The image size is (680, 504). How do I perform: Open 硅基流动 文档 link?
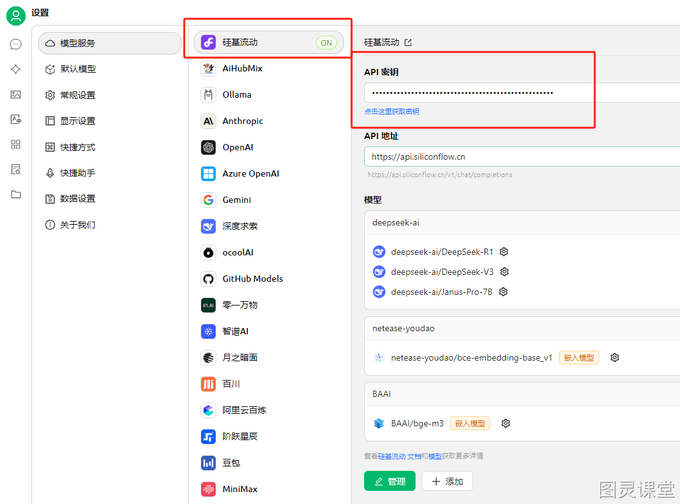coord(399,456)
